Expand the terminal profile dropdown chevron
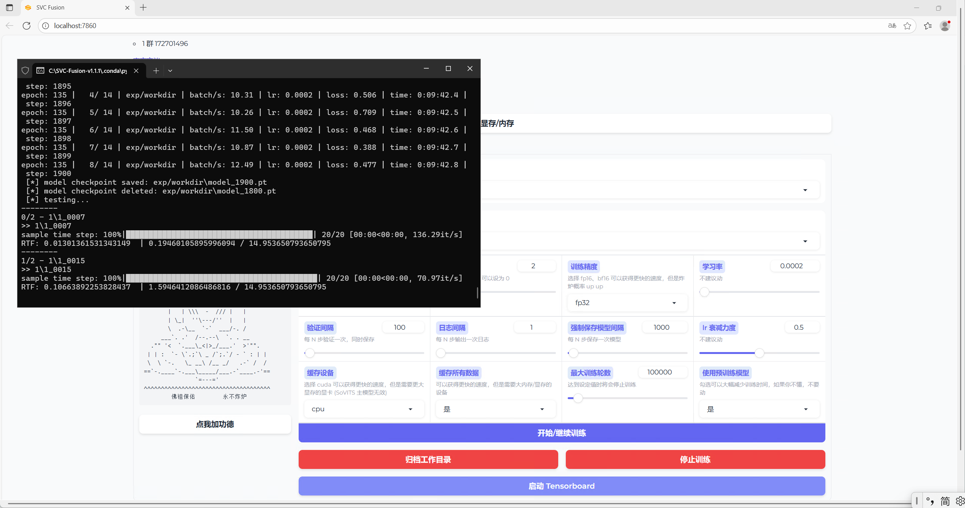 (x=170, y=71)
